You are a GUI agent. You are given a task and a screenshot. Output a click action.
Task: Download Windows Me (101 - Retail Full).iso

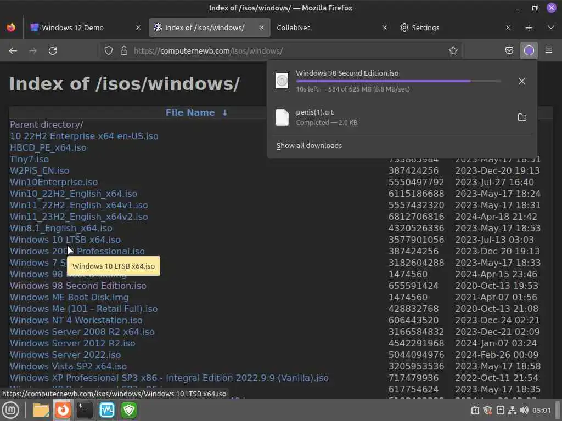click(x=83, y=309)
